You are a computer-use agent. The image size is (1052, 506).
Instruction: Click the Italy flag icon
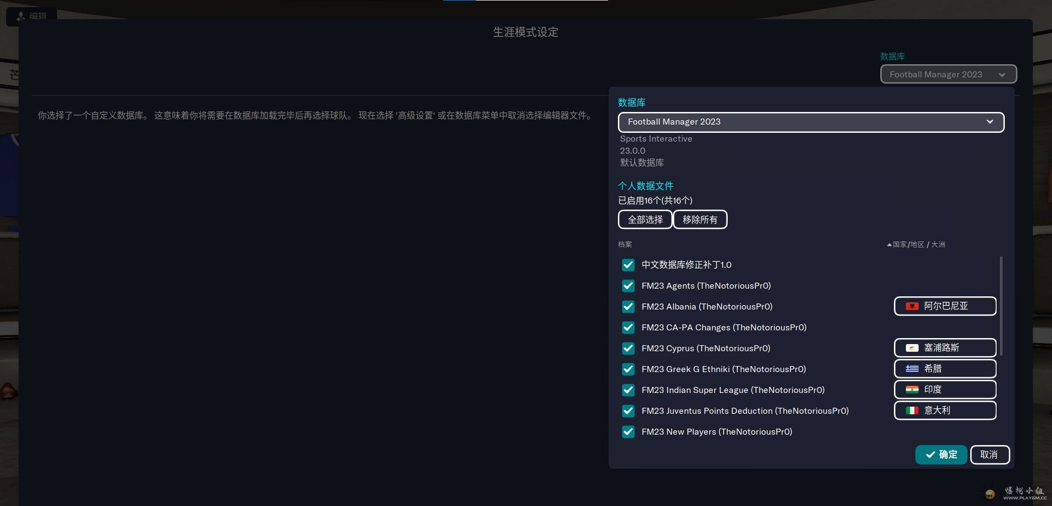[x=912, y=411]
